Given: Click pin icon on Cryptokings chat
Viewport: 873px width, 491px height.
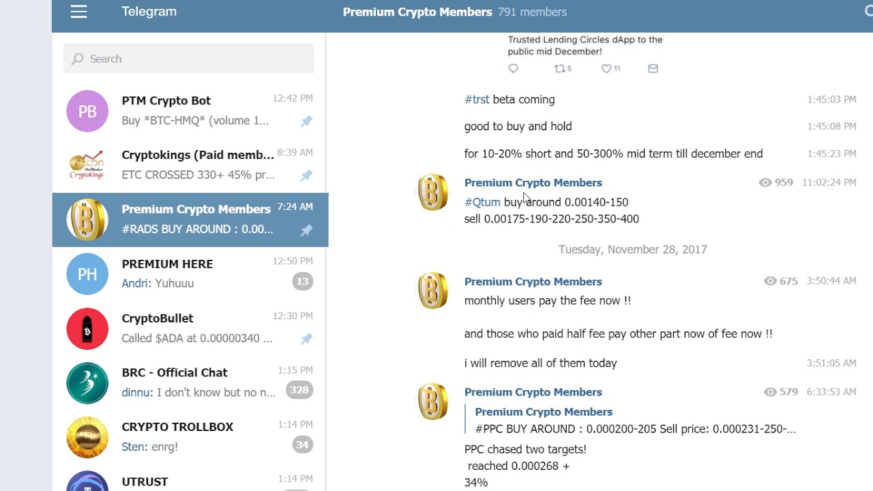Looking at the screenshot, I should (x=306, y=175).
